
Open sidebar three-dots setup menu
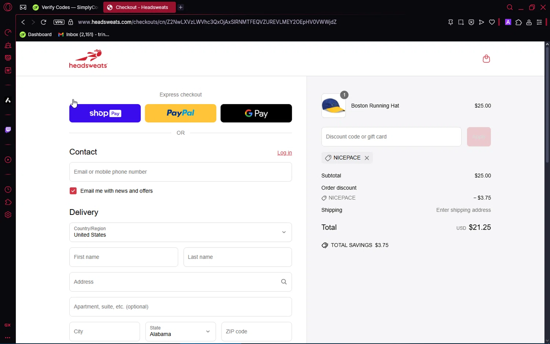8,338
